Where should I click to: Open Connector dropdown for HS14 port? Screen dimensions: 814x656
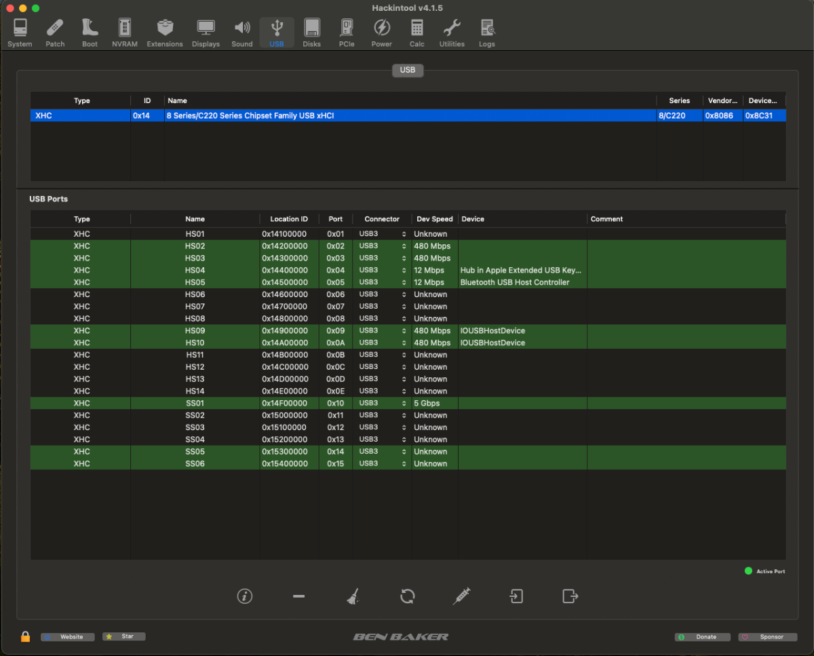(x=382, y=391)
